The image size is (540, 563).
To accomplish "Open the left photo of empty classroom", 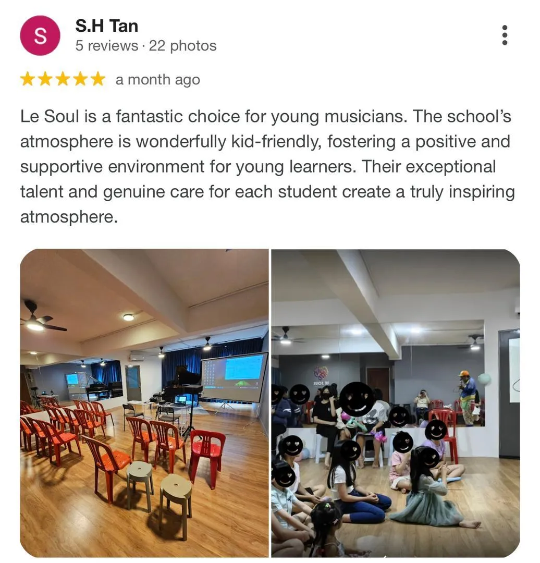I will coord(144,403).
